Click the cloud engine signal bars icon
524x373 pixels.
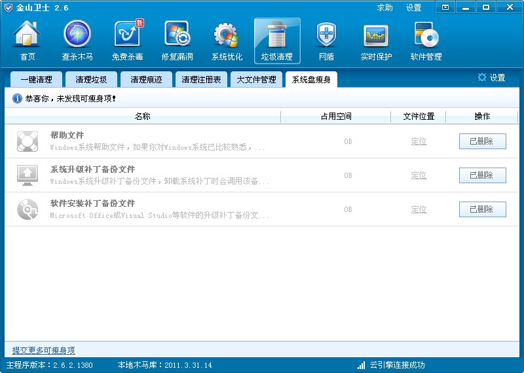pyautogui.click(x=362, y=365)
